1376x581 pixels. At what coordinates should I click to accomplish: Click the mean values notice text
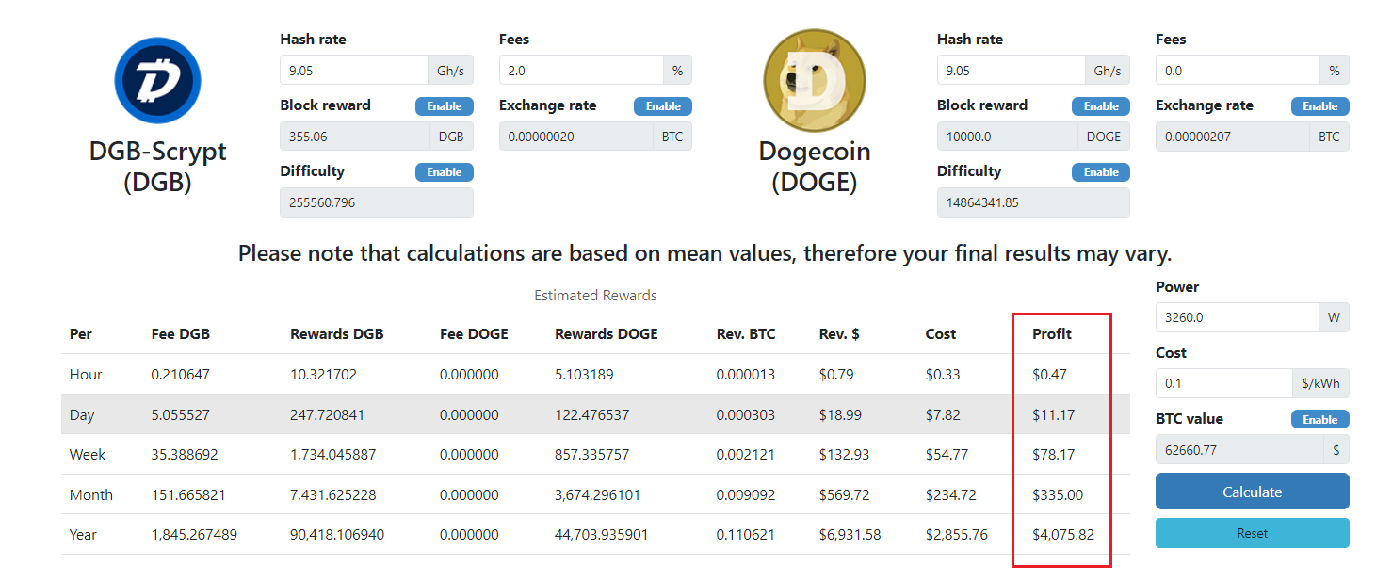coord(704,253)
